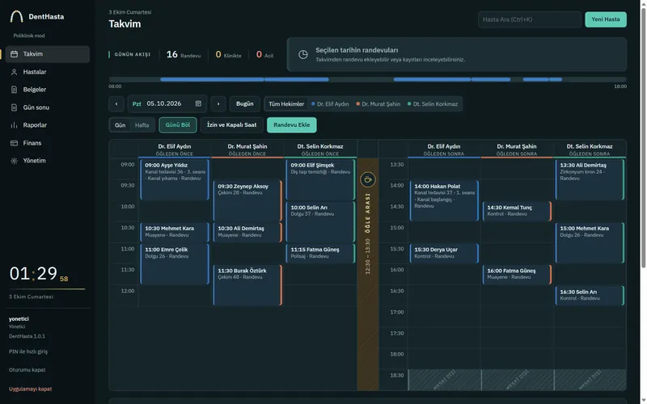Open 14:00 Hakan Polat appointment
This screenshot has height=404, width=647.
pyautogui.click(x=444, y=200)
